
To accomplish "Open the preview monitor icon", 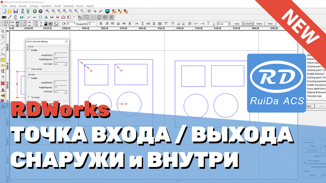I will coord(107,11).
